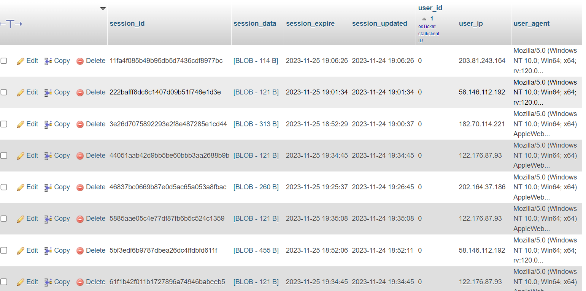Viewport: 586px width, 291px height.
Task: Sort by user_ip column header
Action: [x=470, y=24]
